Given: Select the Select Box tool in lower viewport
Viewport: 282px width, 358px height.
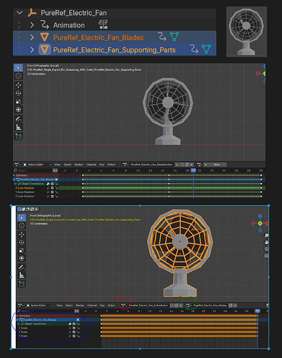Looking at the screenshot, I should tap(22, 217).
